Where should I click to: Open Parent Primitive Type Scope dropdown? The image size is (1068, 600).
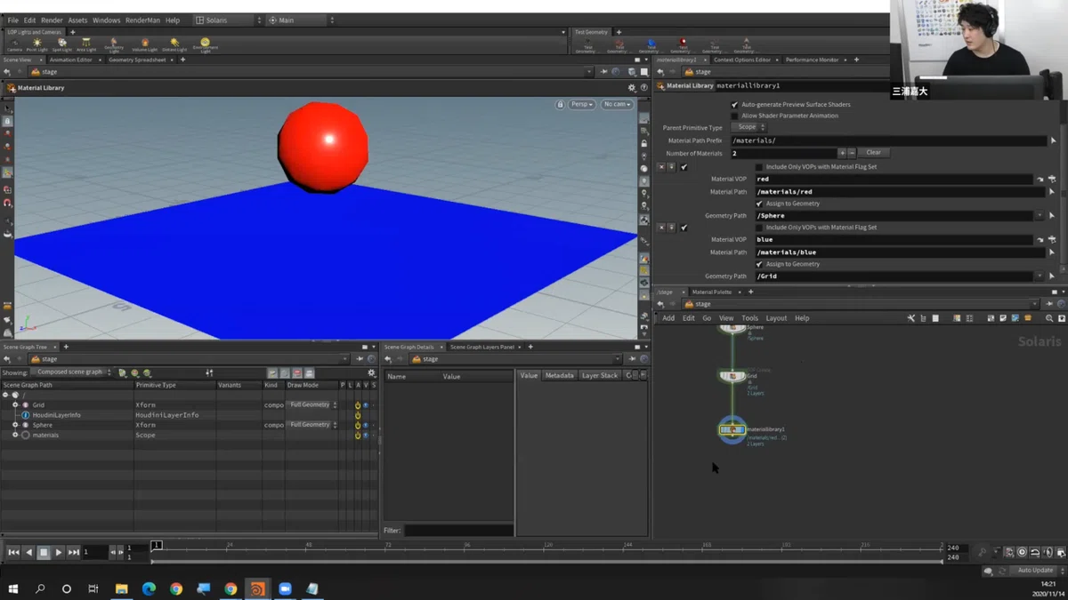pyautogui.click(x=748, y=127)
